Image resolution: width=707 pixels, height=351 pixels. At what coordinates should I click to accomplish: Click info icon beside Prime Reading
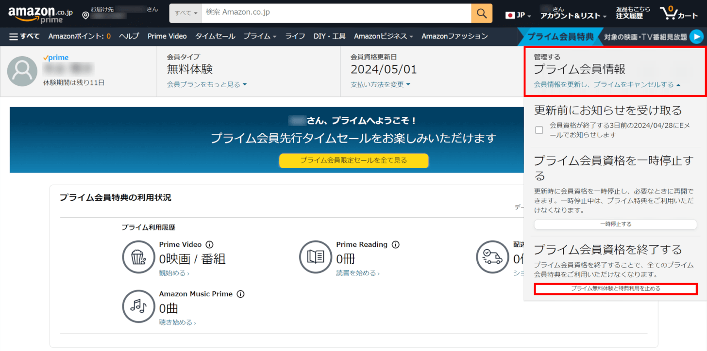coord(395,245)
